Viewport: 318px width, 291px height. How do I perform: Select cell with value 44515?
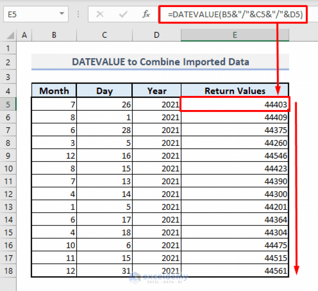[235, 258]
